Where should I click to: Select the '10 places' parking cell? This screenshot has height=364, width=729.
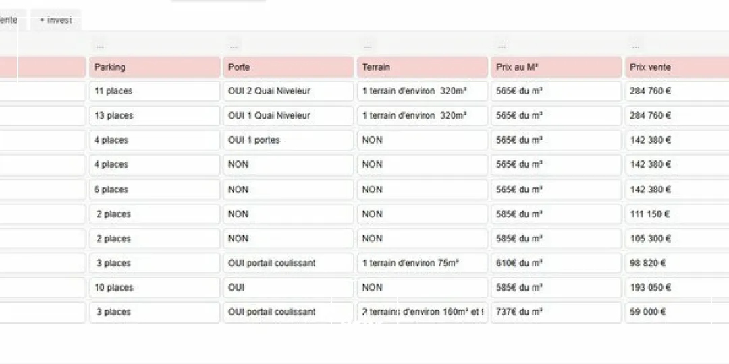click(155, 288)
